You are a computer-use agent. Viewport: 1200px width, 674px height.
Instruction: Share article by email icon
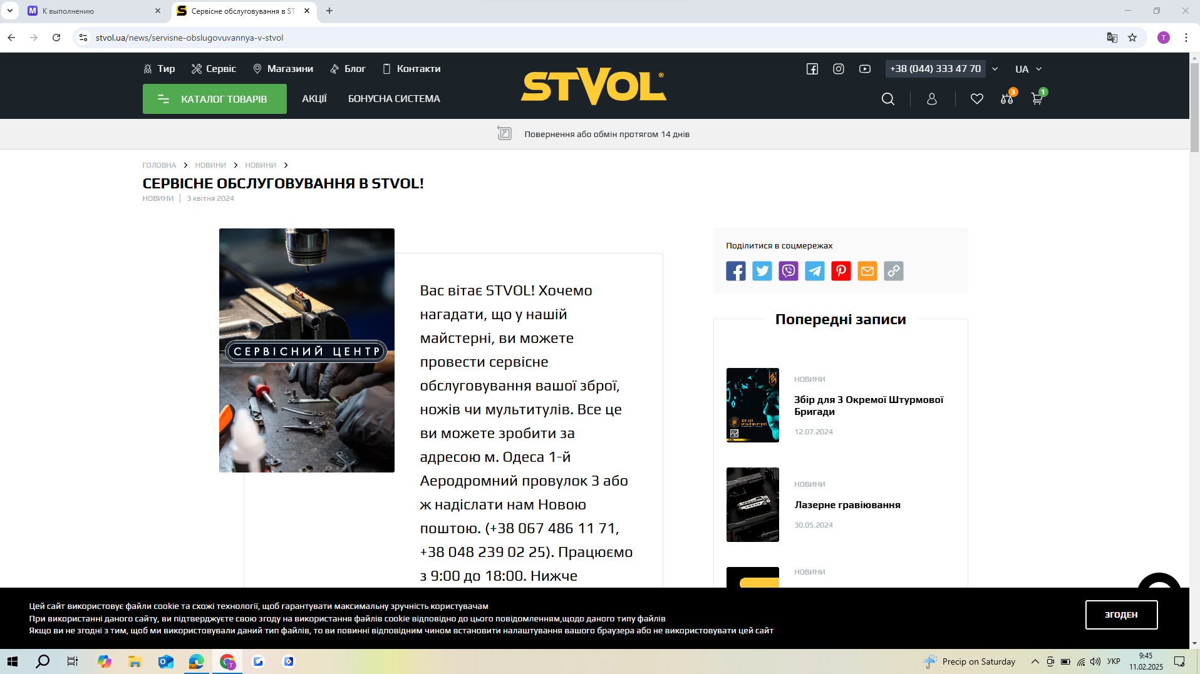tap(867, 271)
